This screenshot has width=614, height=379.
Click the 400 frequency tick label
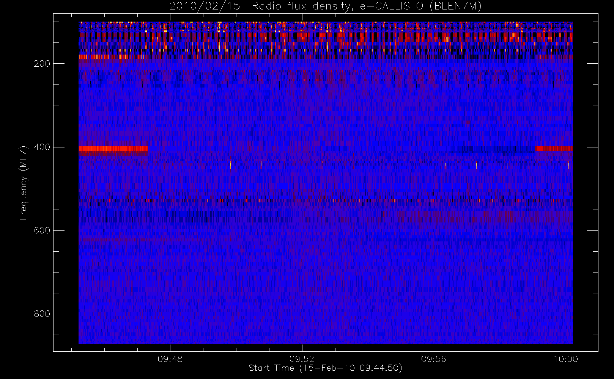(x=42, y=147)
